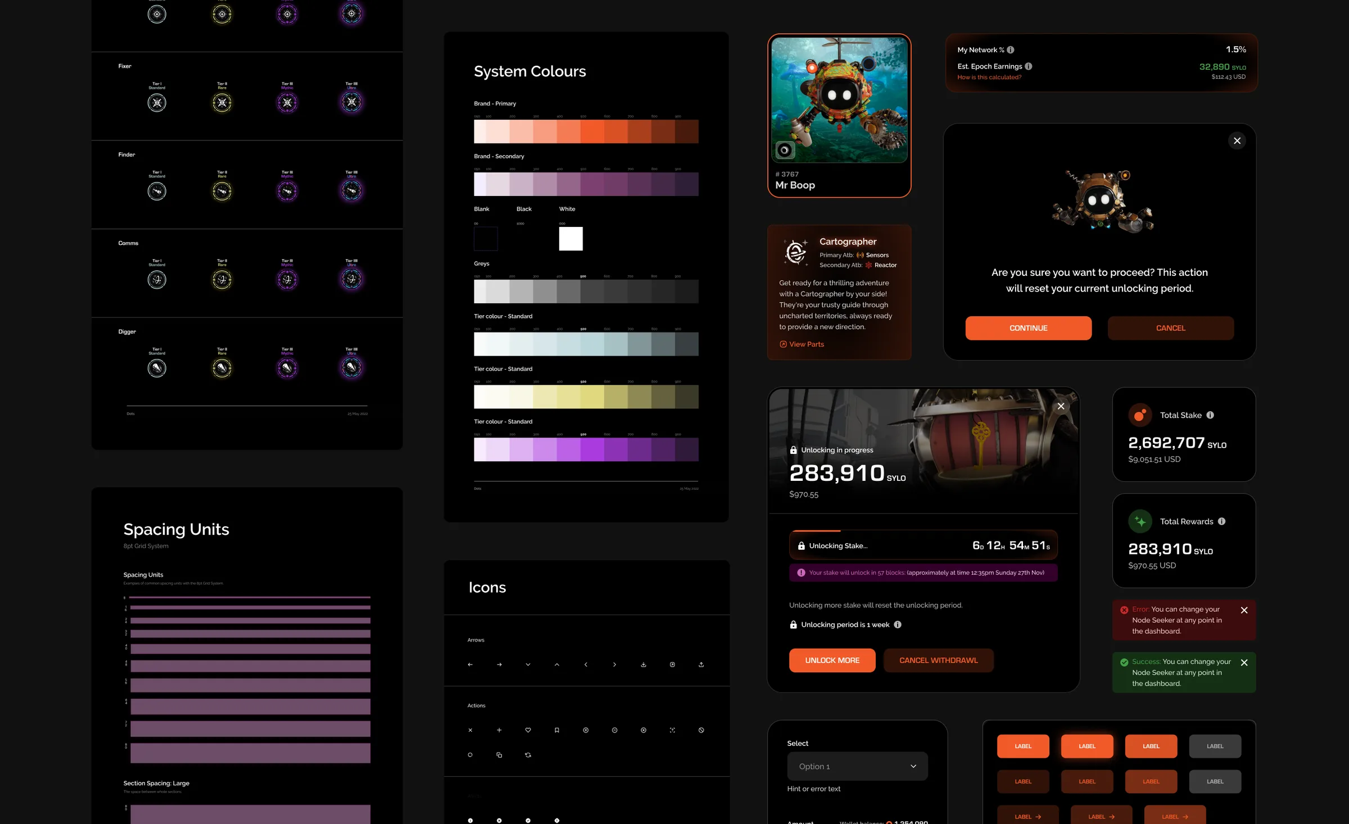Click the White colour swatch
The image size is (1349, 824).
571,238
